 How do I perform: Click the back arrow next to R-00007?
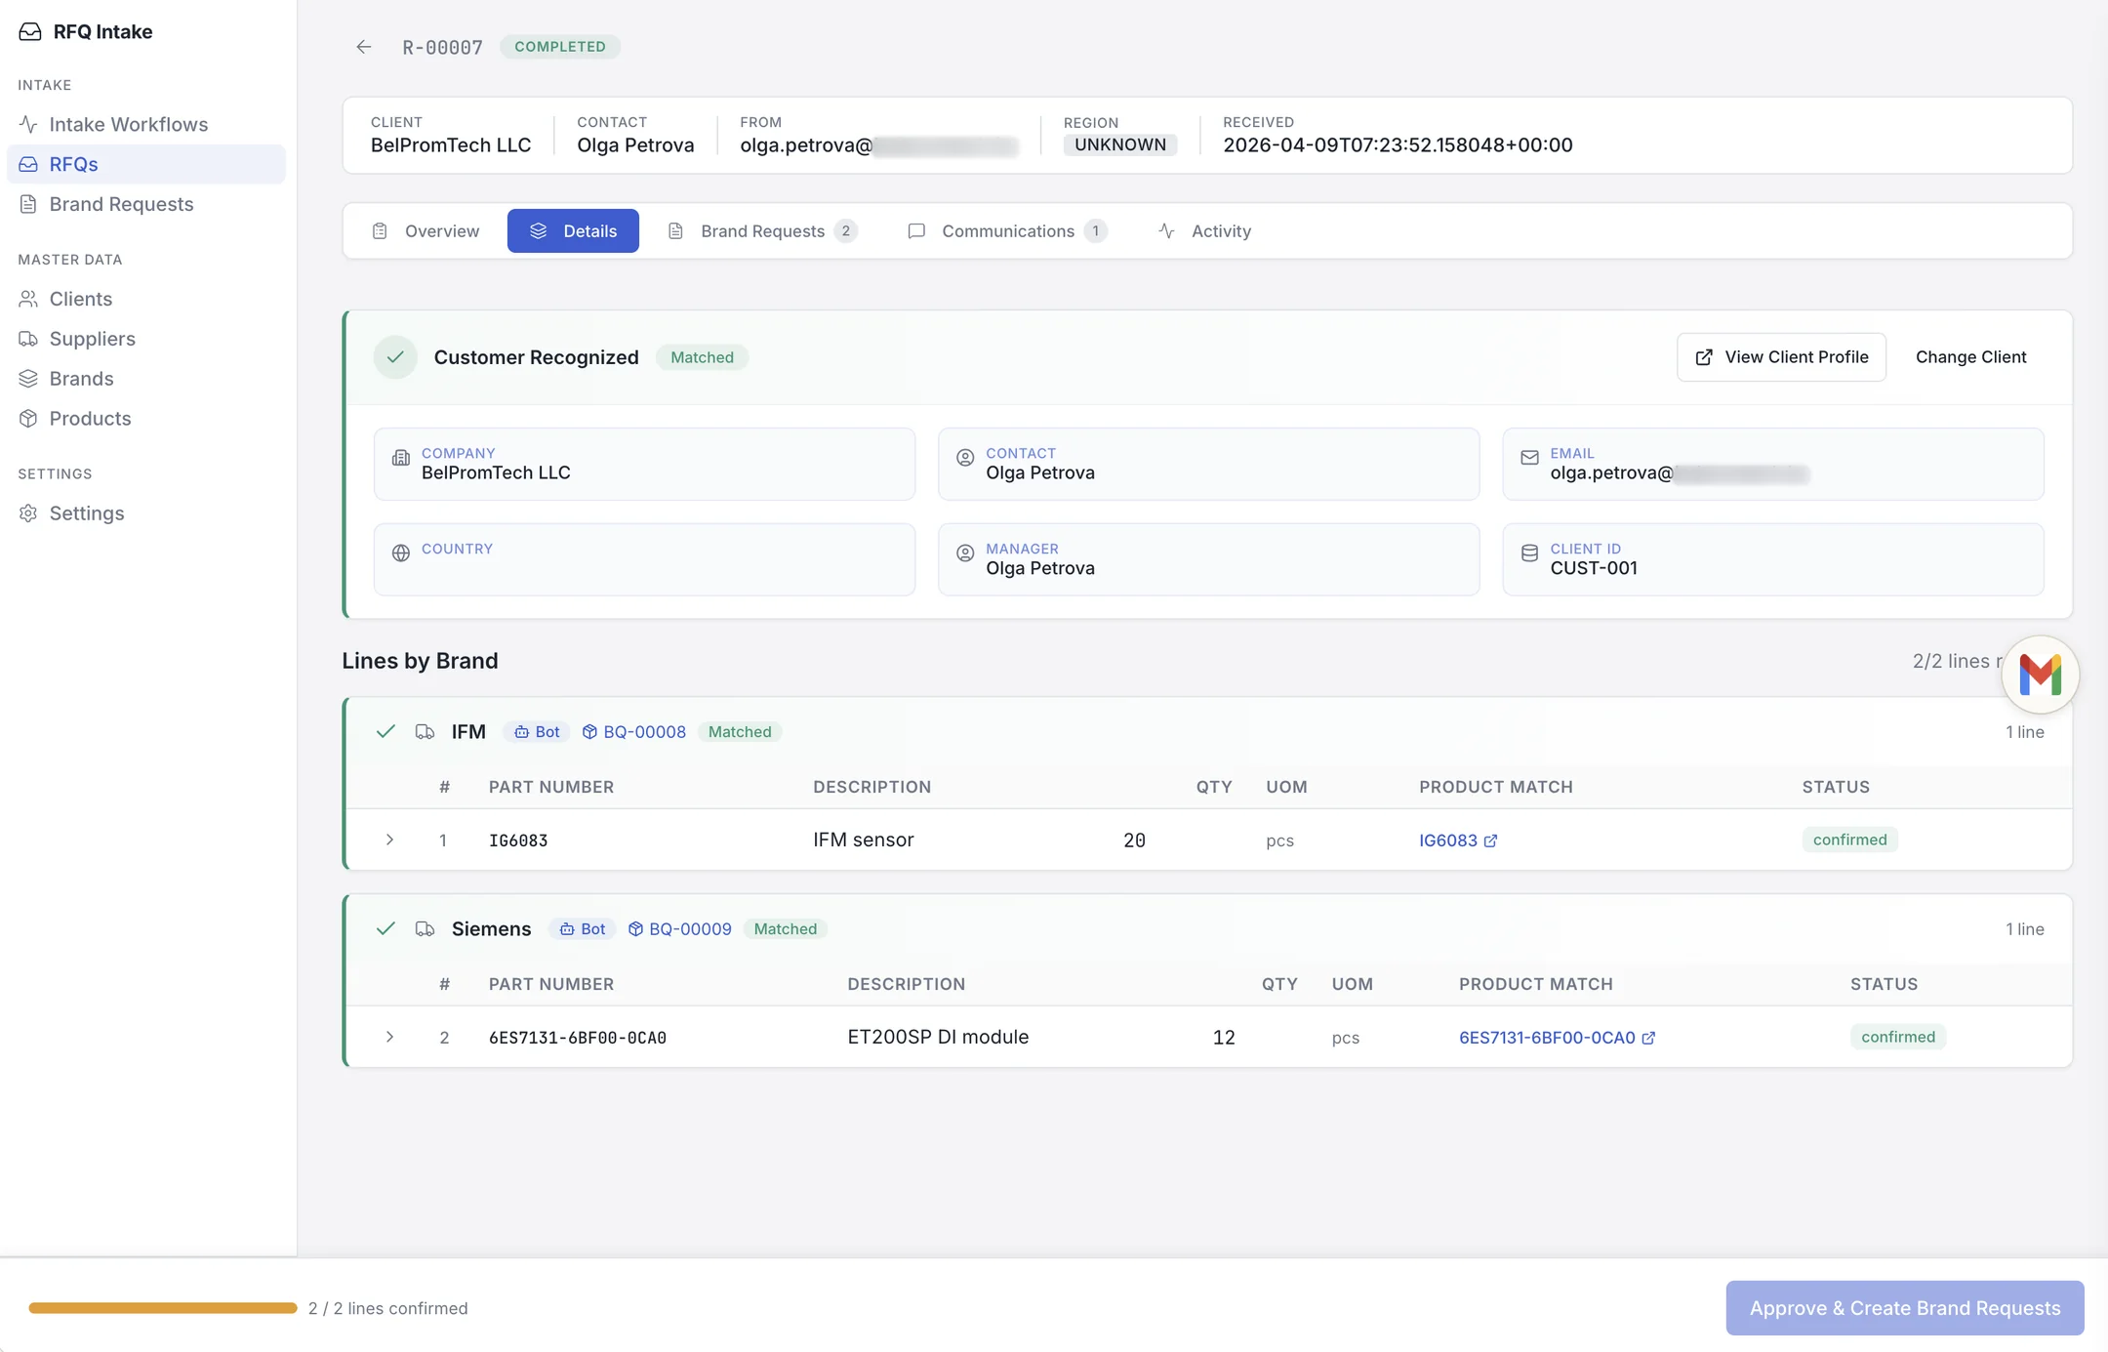coord(364,47)
